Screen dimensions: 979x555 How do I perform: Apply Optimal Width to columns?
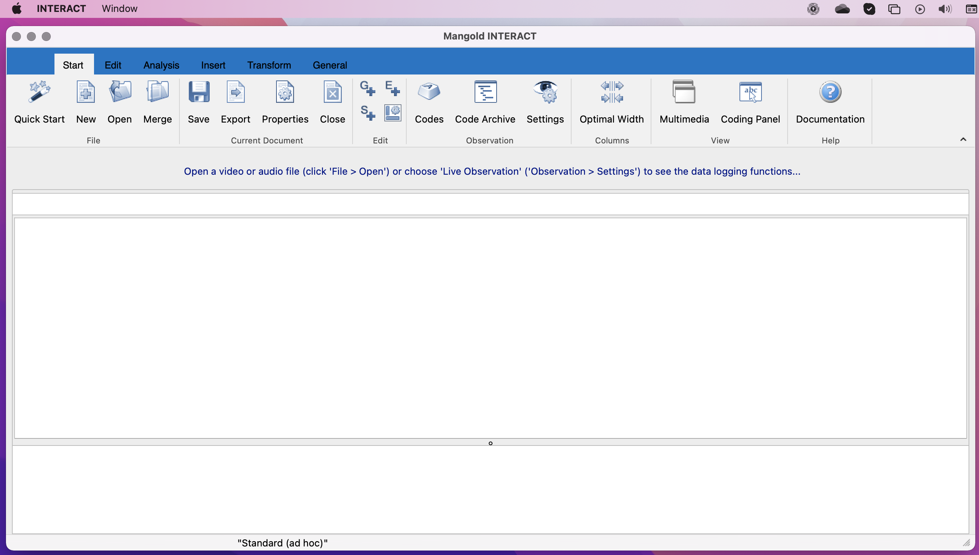tap(612, 102)
